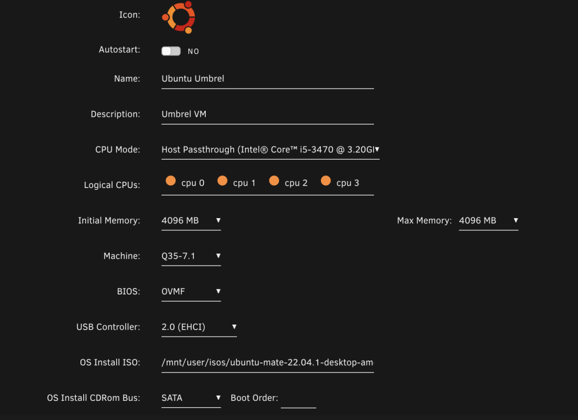
Task: Open the BIOS OVMF dropdown
Action: pos(191,292)
